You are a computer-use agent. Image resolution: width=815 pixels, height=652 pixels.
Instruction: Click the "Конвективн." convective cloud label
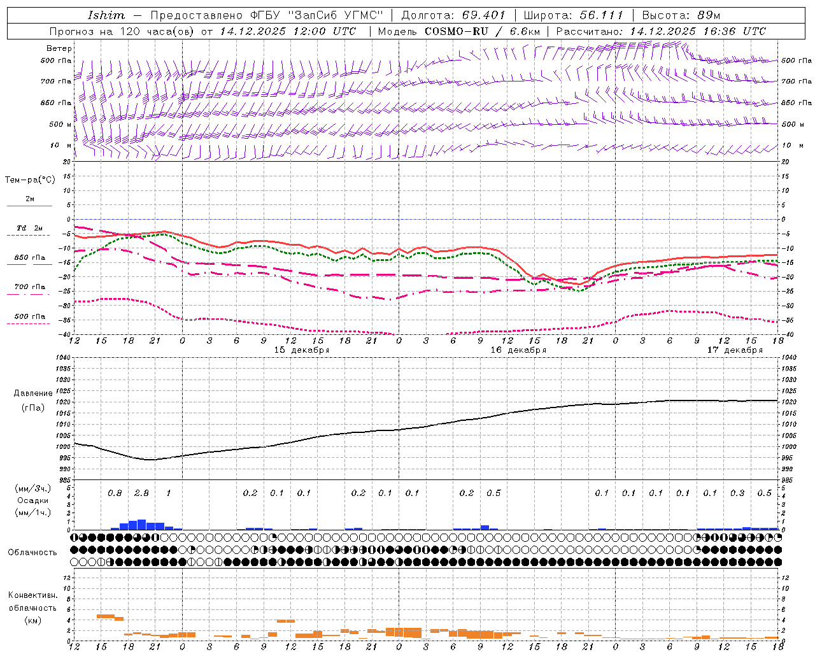[32, 595]
